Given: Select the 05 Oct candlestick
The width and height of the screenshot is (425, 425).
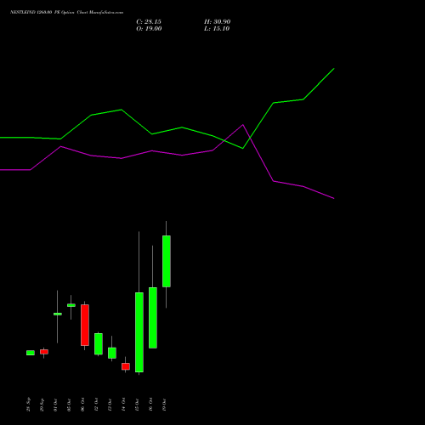Looking at the screenshot, I should click(x=71, y=305).
